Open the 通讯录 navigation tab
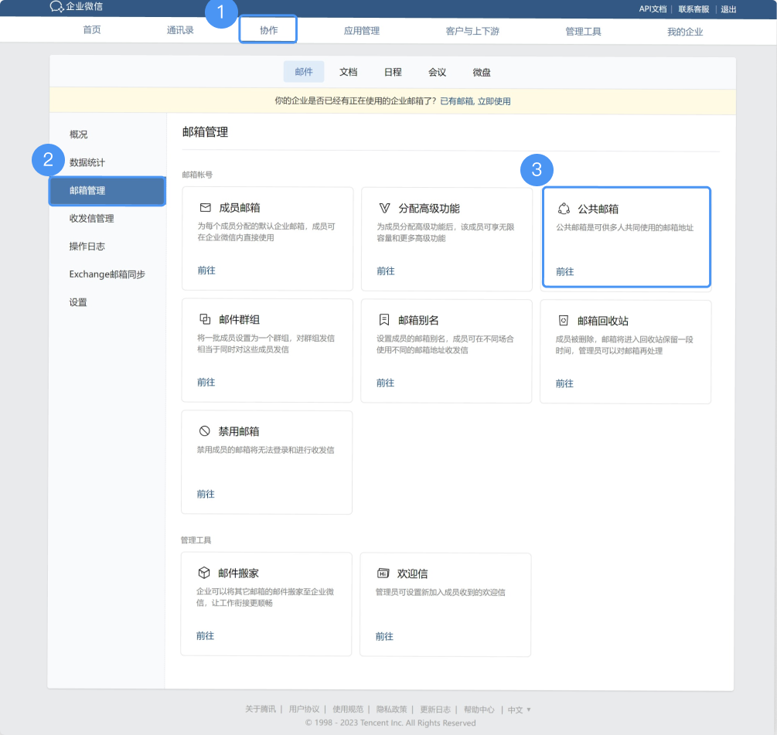 (x=180, y=30)
